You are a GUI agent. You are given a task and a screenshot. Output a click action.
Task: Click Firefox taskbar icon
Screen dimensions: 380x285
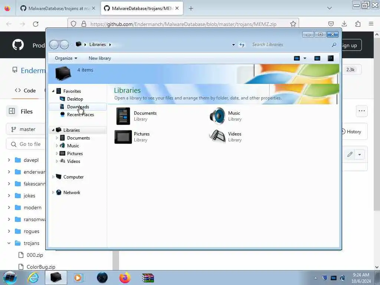(125, 278)
